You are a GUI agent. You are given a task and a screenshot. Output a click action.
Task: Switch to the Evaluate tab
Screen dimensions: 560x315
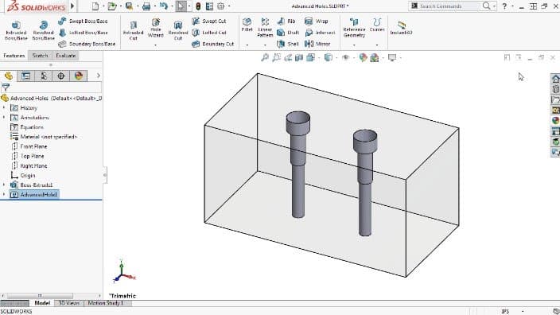coord(66,56)
